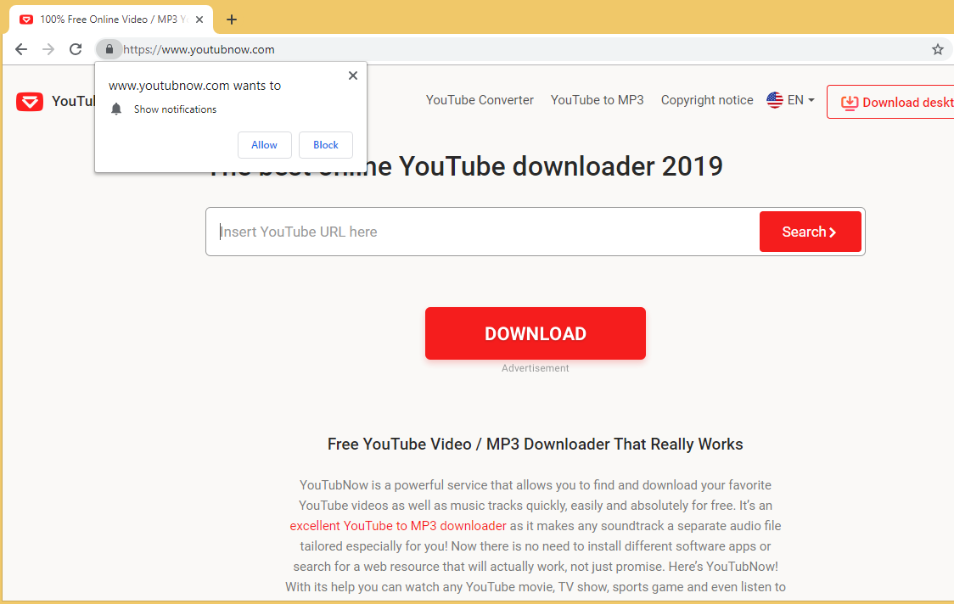
Task: Open the YouTube Converter menu item
Action: pos(480,100)
